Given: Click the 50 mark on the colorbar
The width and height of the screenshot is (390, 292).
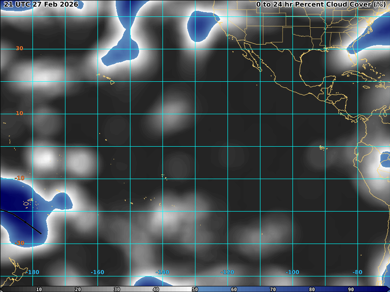Looking at the screenshot, I should [195, 289].
